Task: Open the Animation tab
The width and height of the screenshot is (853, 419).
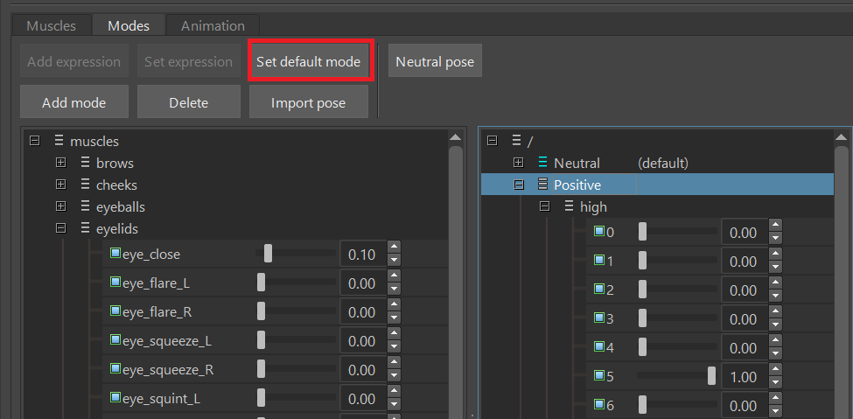Action: tap(213, 25)
